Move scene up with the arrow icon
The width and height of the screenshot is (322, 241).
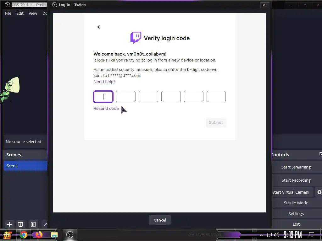[45, 224]
